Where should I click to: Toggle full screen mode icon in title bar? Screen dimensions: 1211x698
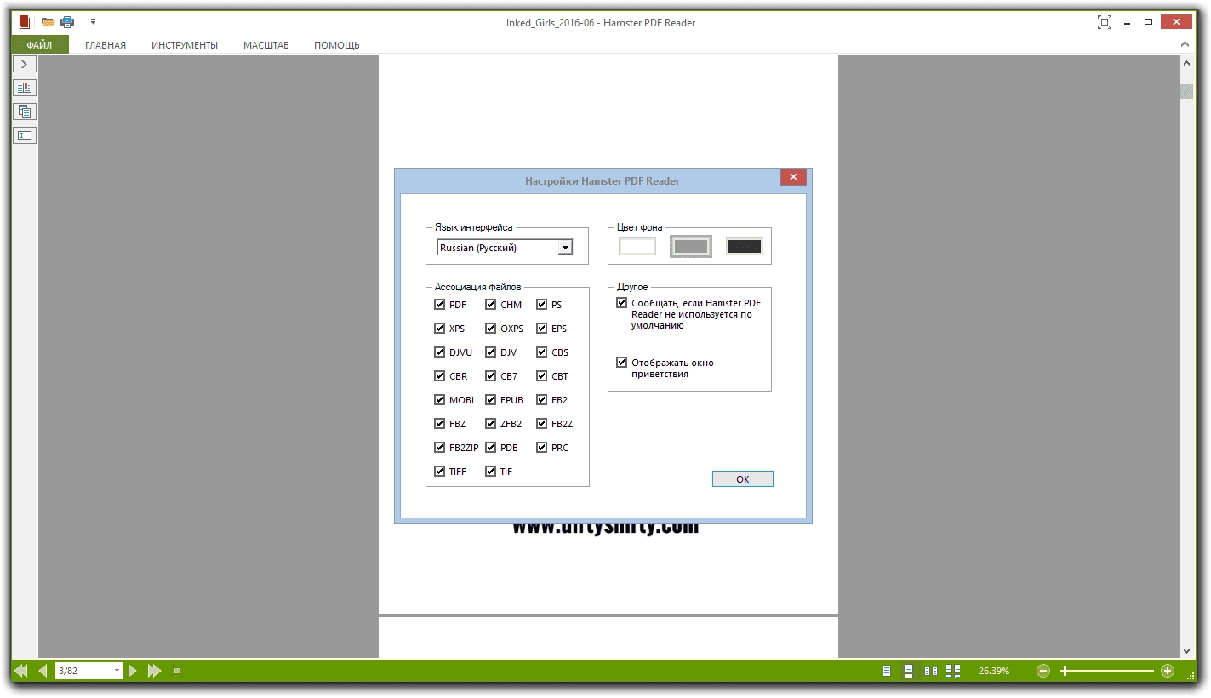pos(1105,23)
